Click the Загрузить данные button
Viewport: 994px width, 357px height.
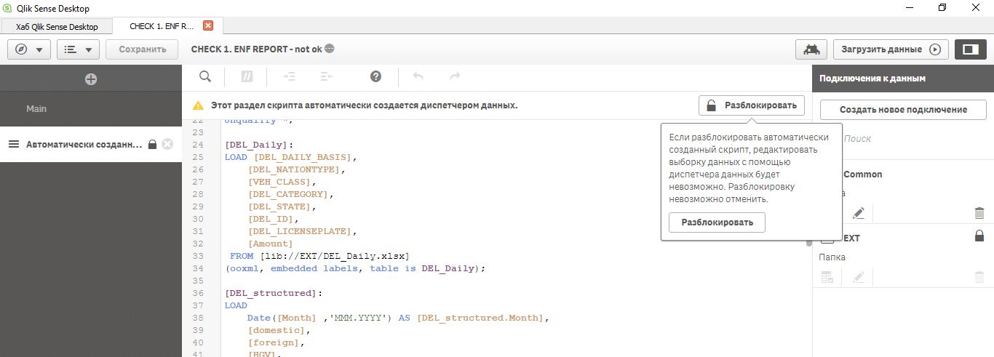pos(890,49)
